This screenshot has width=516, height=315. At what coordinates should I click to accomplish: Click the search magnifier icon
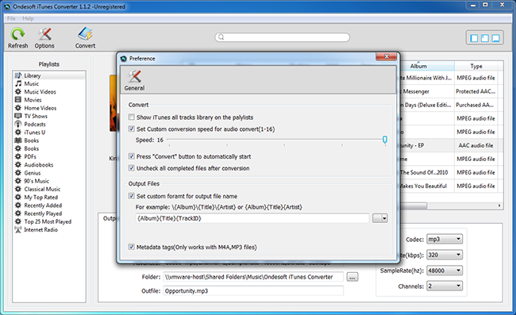coord(221,37)
